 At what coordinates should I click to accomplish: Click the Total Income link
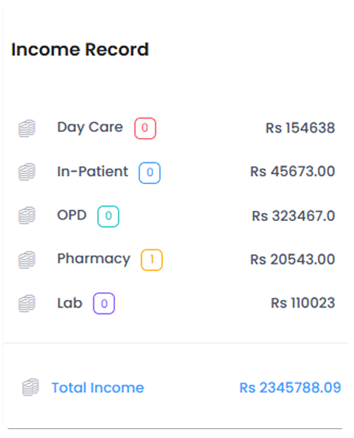pos(98,388)
